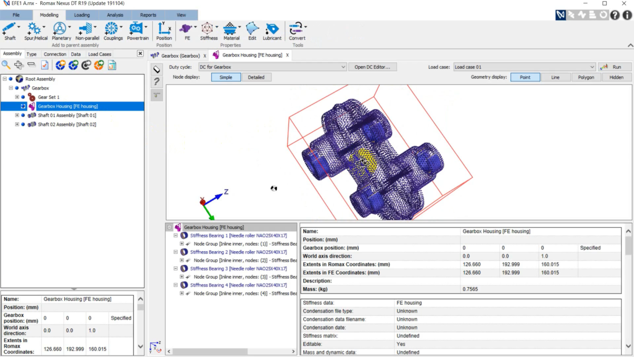Click the Convert tool
The height and width of the screenshot is (357, 634).
pos(297,31)
